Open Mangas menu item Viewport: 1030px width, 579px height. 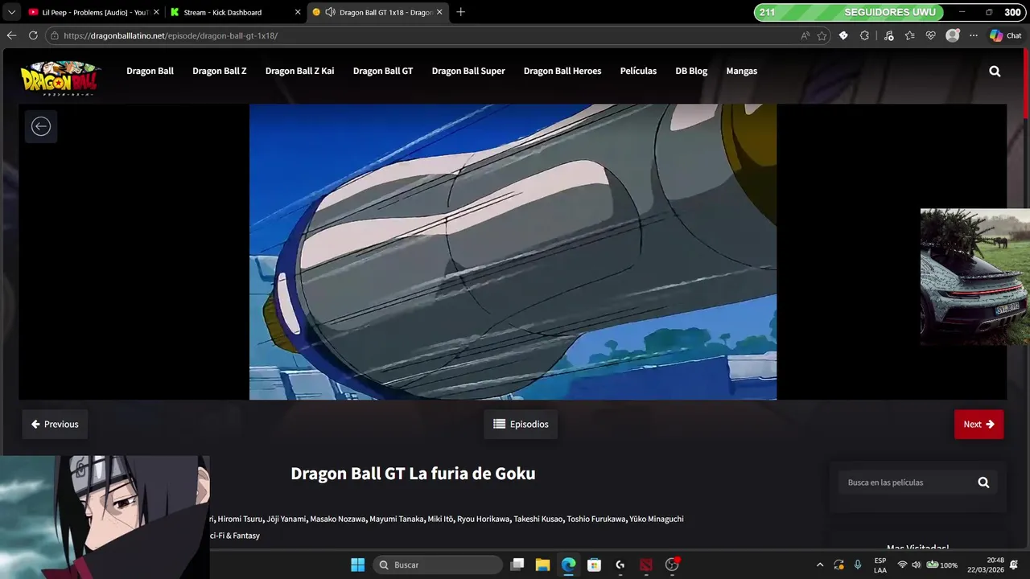pyautogui.click(x=741, y=71)
